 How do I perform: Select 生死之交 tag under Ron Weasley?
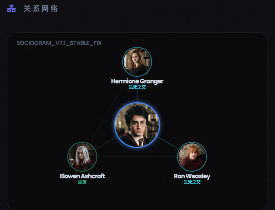192,182
